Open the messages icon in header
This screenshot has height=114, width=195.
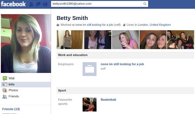(38, 4)
